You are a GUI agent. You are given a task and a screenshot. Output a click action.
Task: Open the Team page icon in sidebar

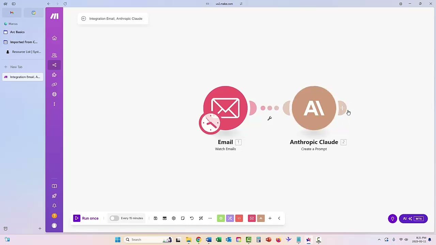point(54,55)
